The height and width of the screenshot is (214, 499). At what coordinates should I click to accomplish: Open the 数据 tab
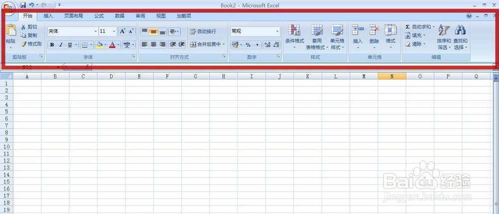120,16
